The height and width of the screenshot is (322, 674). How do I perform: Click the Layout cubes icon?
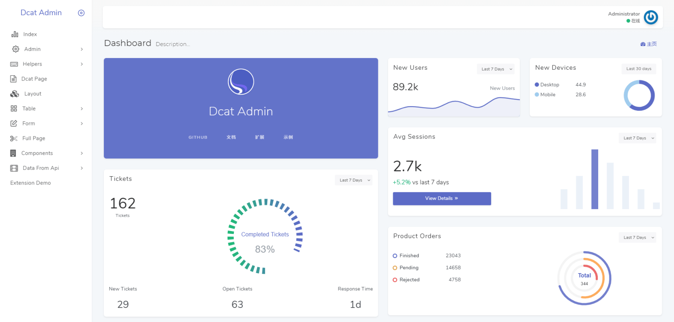tap(15, 94)
